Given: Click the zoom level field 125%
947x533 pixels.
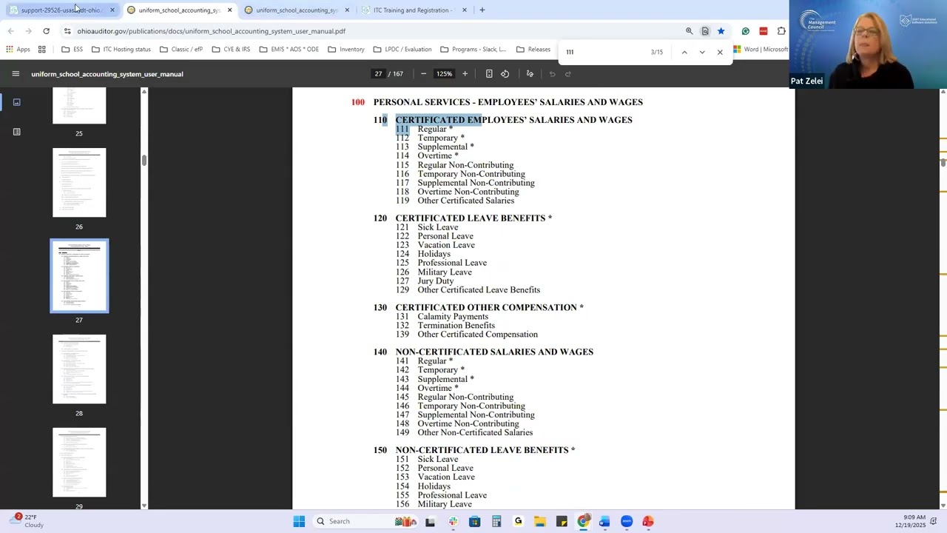Looking at the screenshot, I should click(444, 74).
